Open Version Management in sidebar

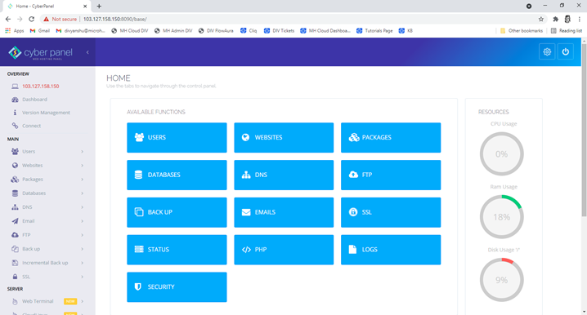point(46,113)
